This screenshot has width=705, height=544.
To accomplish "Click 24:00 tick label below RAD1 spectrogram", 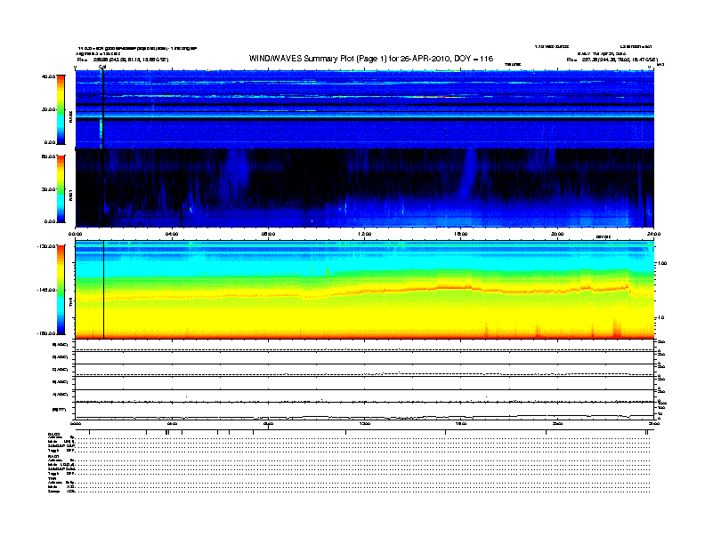I will click(x=653, y=234).
